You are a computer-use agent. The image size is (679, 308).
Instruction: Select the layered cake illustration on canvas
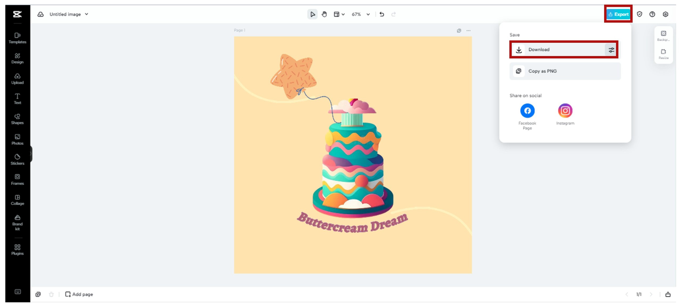tap(353, 158)
